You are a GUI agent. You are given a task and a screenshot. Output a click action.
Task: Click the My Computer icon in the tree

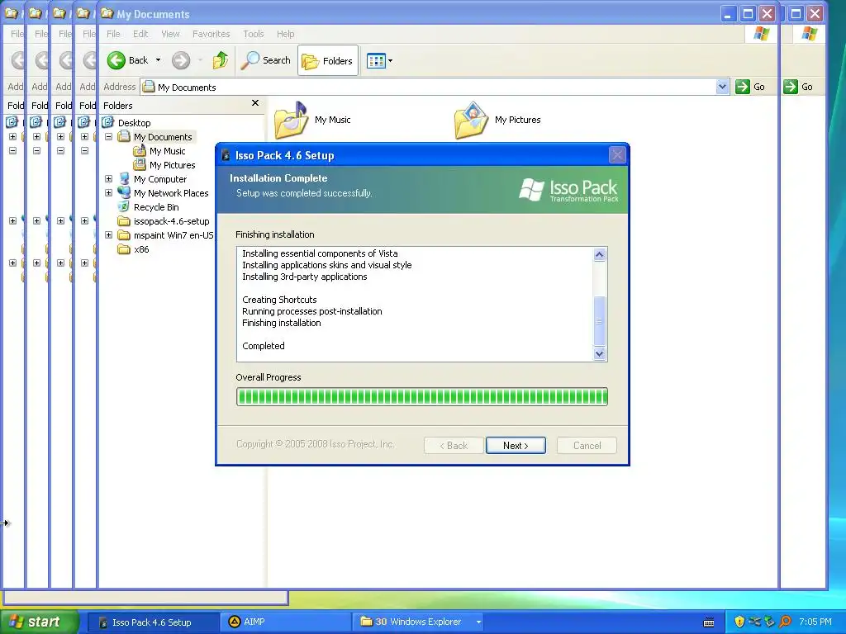[x=124, y=178]
